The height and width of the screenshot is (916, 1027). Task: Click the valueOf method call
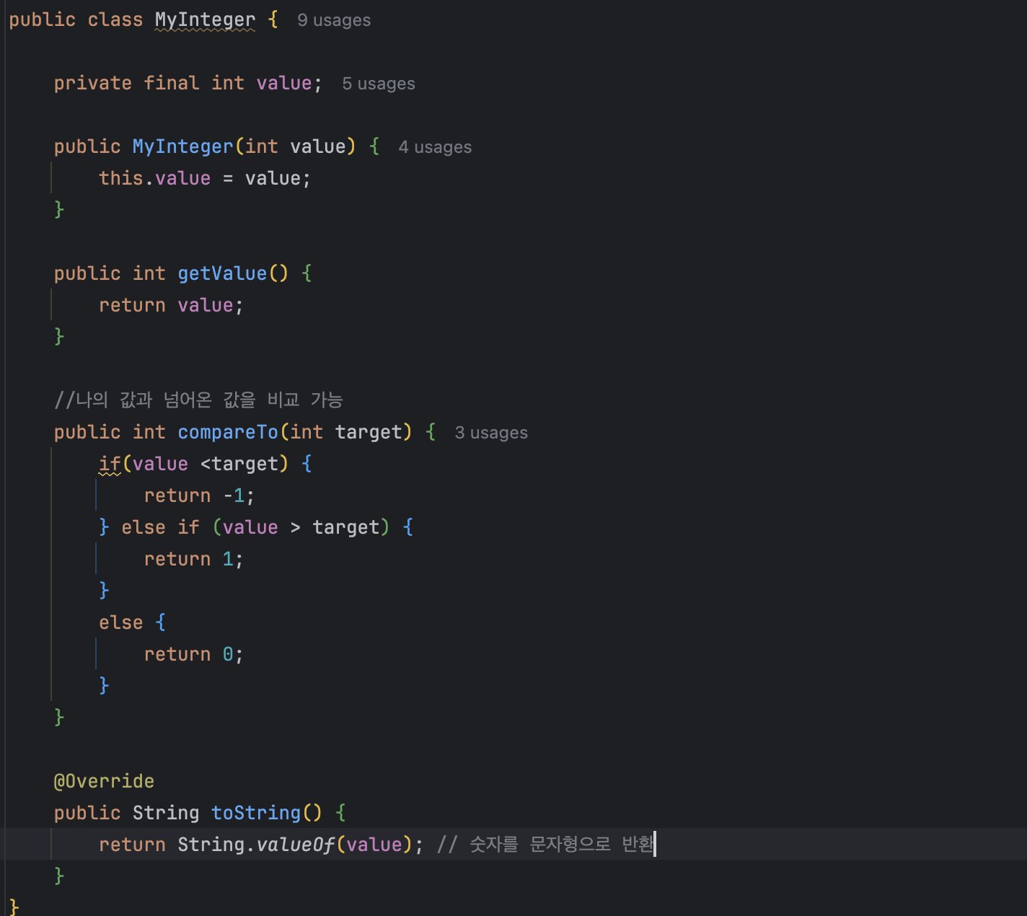296,845
